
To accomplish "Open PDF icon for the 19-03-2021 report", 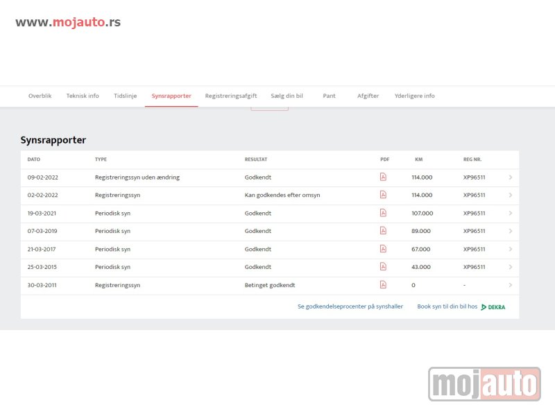I will tap(383, 213).
